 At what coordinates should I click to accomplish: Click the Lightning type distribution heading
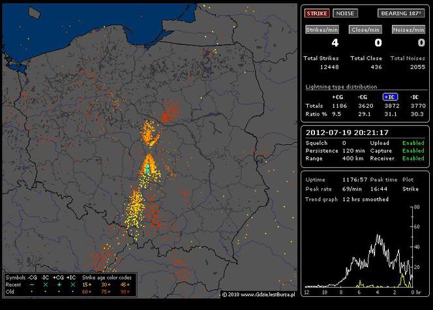pyautogui.click(x=341, y=87)
